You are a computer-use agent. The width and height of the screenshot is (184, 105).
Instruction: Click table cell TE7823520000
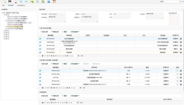point(50,49)
